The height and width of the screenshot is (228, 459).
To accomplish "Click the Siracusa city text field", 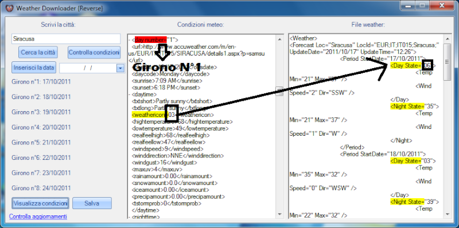I will point(66,38).
